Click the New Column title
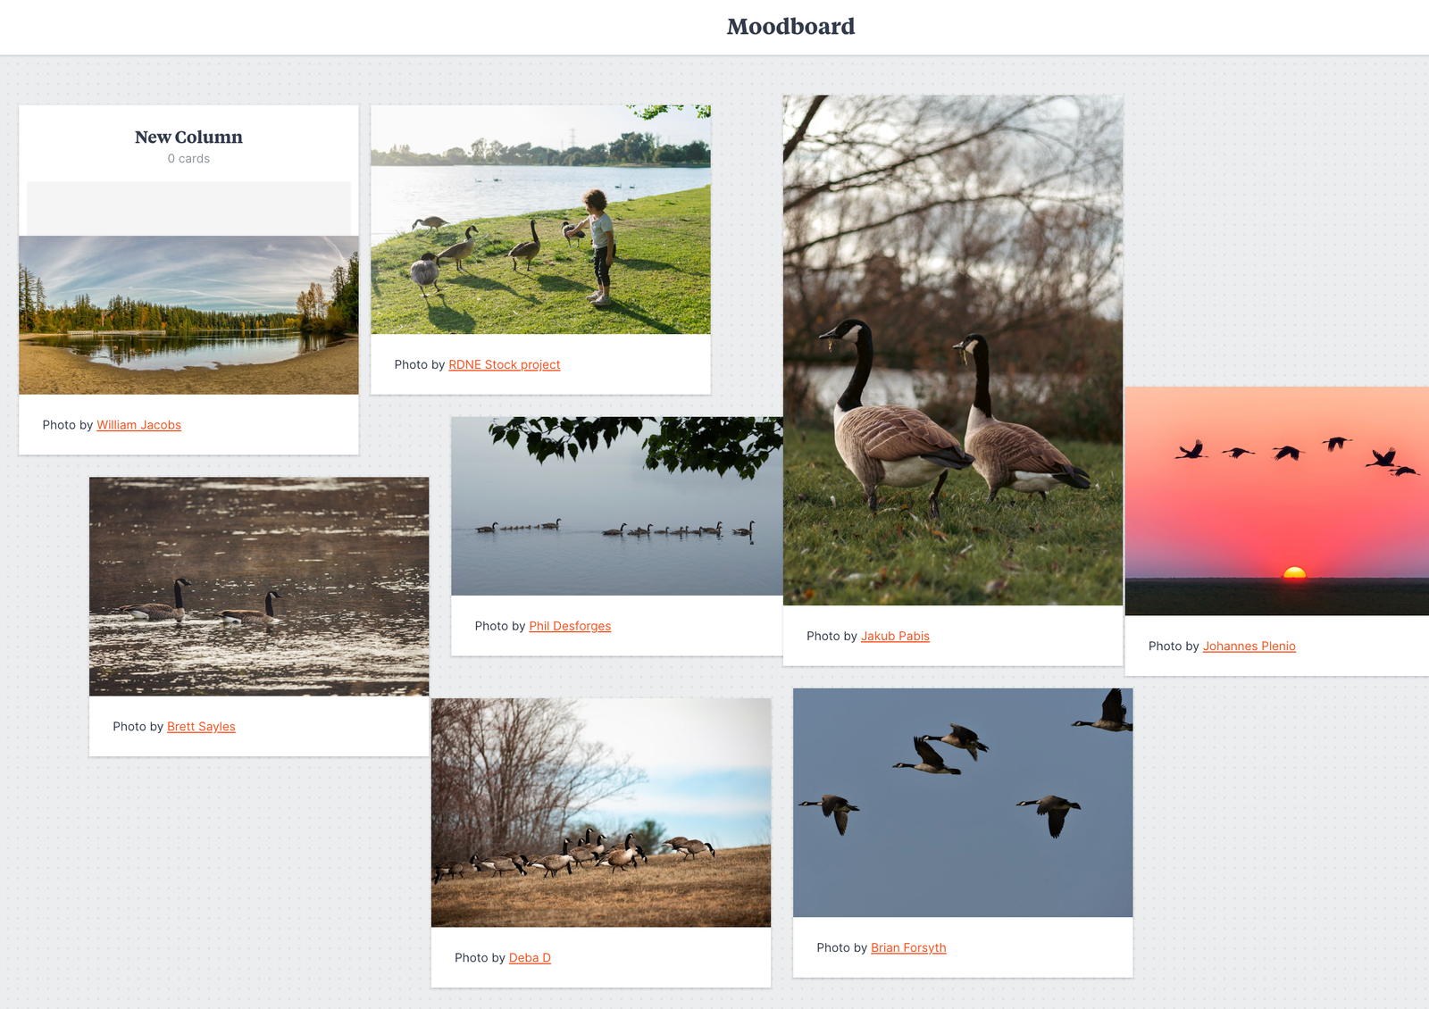 coord(188,137)
